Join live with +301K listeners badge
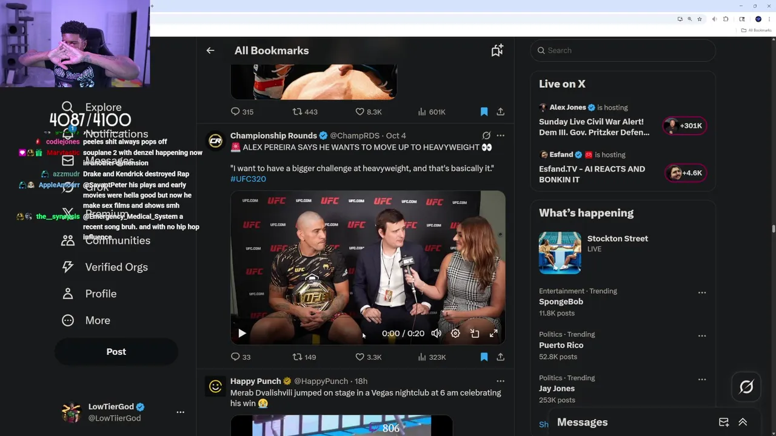 coord(684,126)
